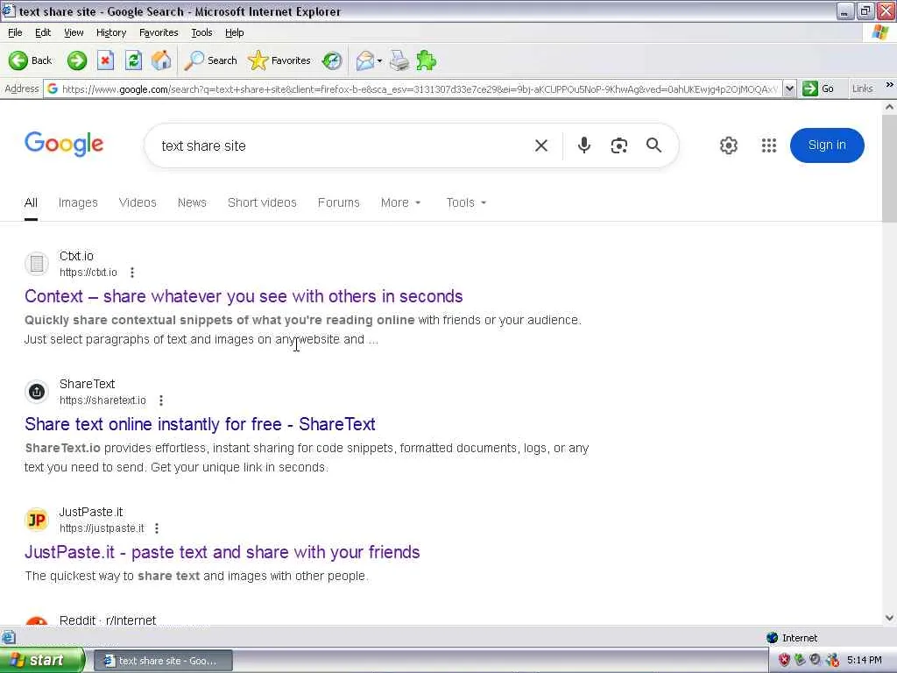Open Google settings gear
Screen dimensions: 897x673
(x=728, y=145)
